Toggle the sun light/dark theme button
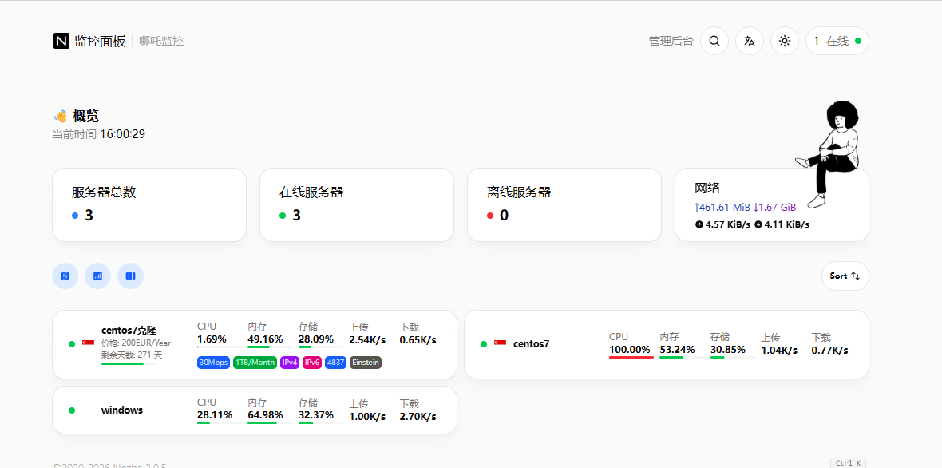Viewport: 942px width, 468px height. [784, 41]
